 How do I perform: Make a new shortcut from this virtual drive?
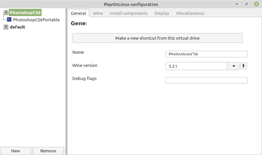tap(158, 38)
